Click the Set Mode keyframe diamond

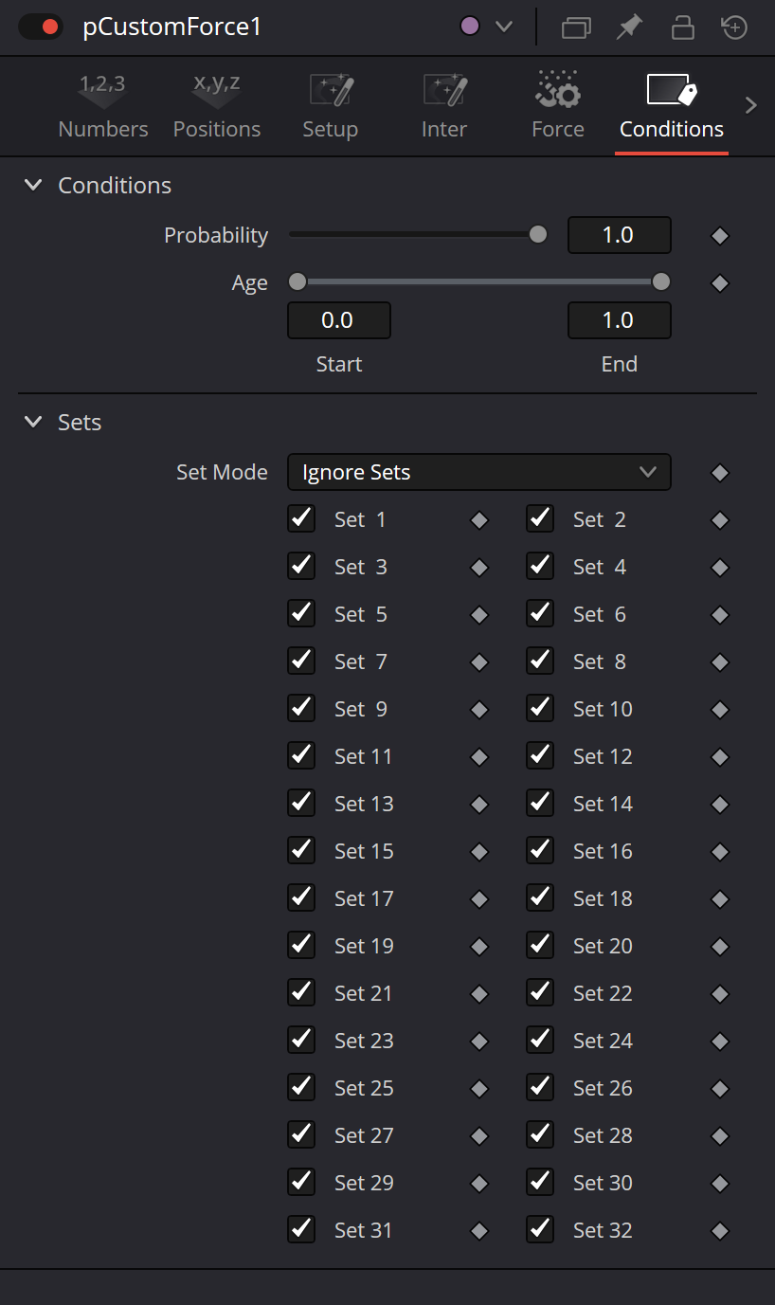720,473
